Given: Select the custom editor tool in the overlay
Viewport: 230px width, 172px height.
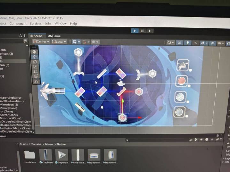Looking at the screenshot, I should 36,82.
